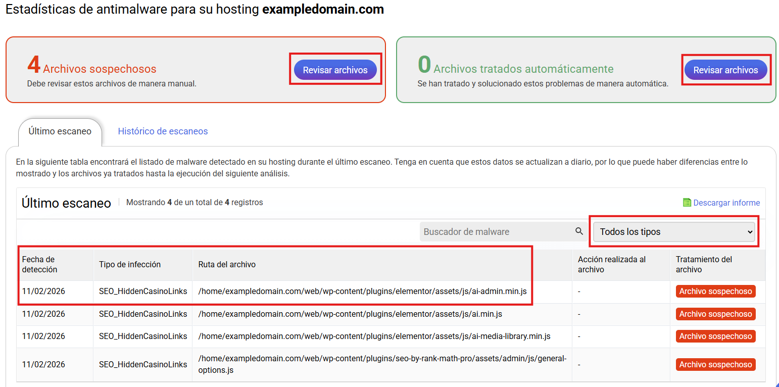Switch to the Histórico de escaneos tab
Image resolution: width=779 pixels, height=387 pixels.
[163, 131]
